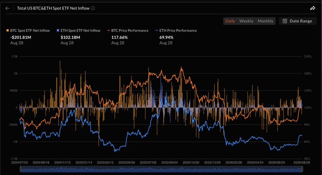Click the 2025/12/29 x-axis date label
322x175 pixels.
212,163
